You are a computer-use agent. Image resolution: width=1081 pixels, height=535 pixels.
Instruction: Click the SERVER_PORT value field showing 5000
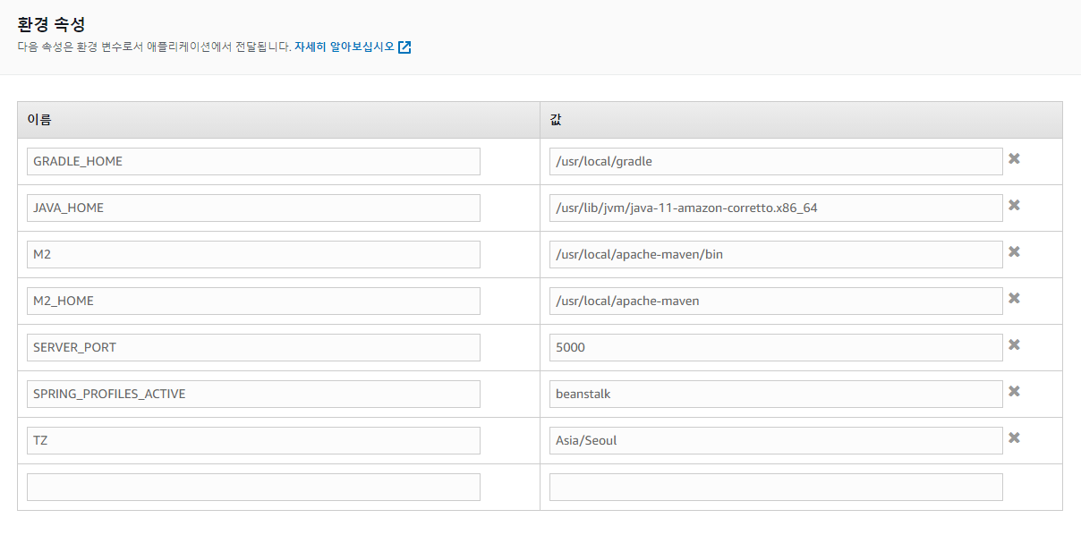pyautogui.click(x=775, y=347)
